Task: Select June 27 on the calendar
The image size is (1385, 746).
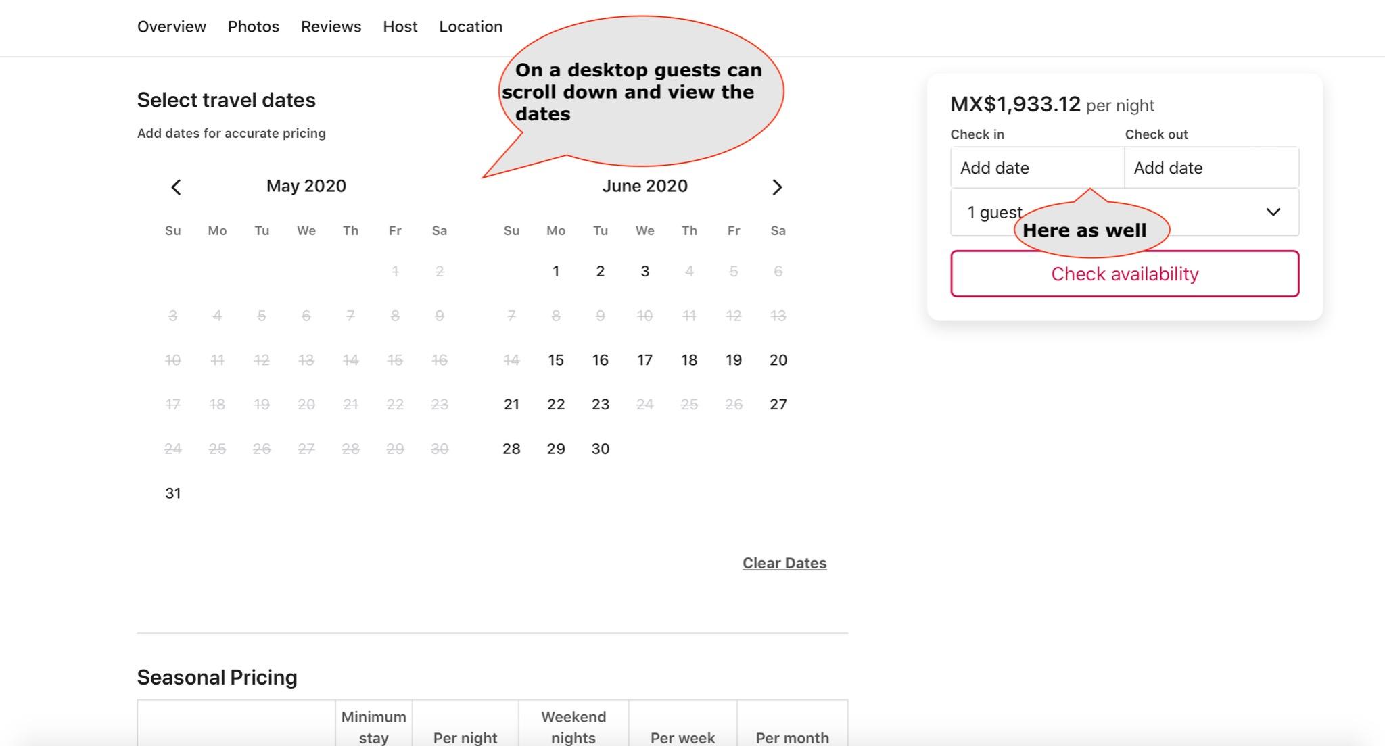Action: pyautogui.click(x=778, y=405)
